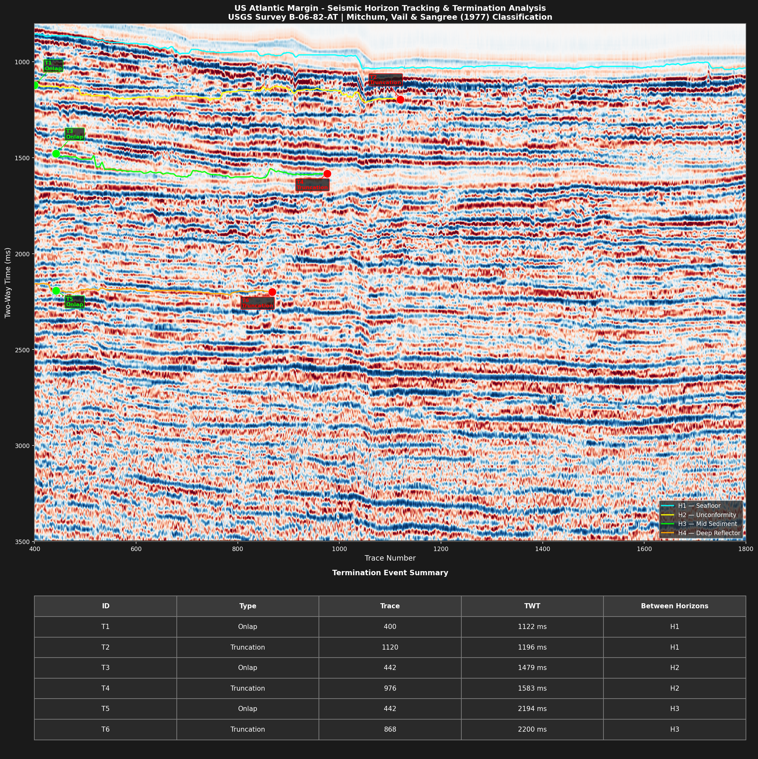
Task: Select the 'T3' cell in ID column
Action: coord(106,668)
